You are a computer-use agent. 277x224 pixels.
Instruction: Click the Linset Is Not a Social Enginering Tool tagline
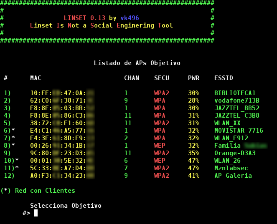point(102,25)
